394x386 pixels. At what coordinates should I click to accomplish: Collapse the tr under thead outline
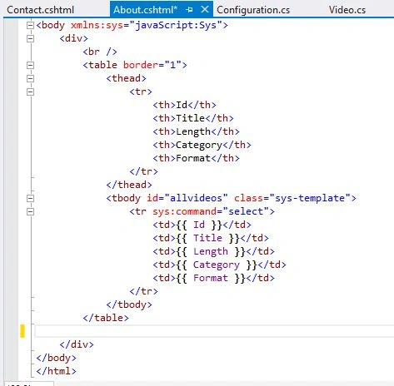[x=30, y=92]
